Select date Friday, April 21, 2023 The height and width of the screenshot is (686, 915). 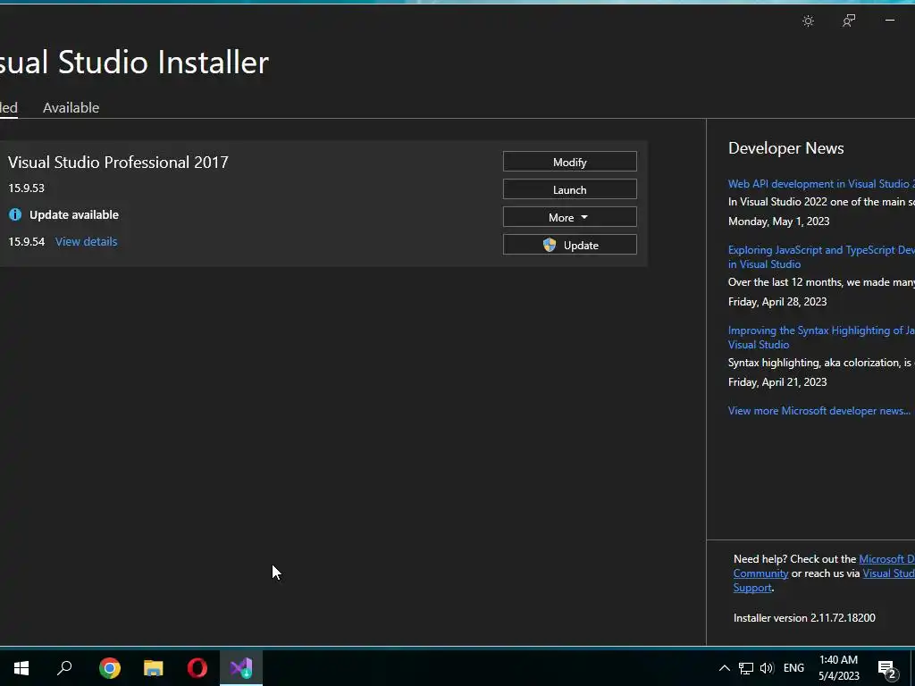point(777,382)
